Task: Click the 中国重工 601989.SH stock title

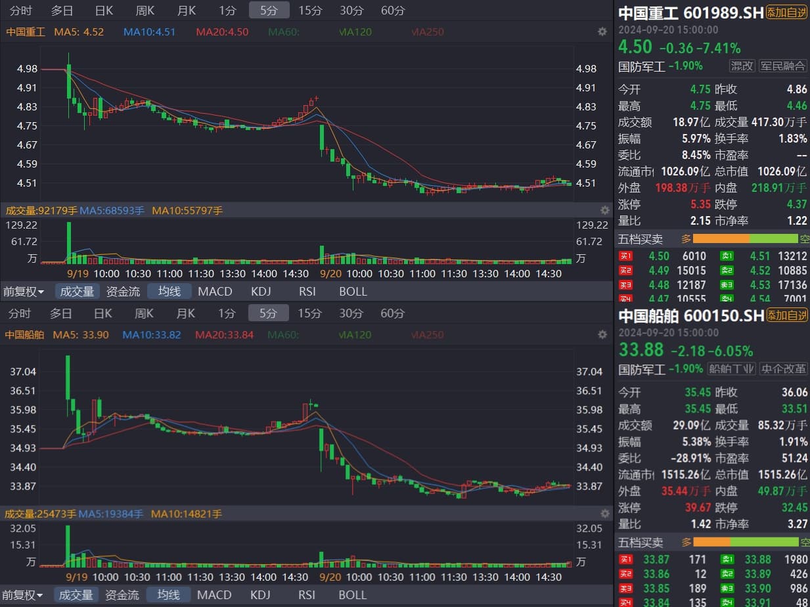Action: 691,12
